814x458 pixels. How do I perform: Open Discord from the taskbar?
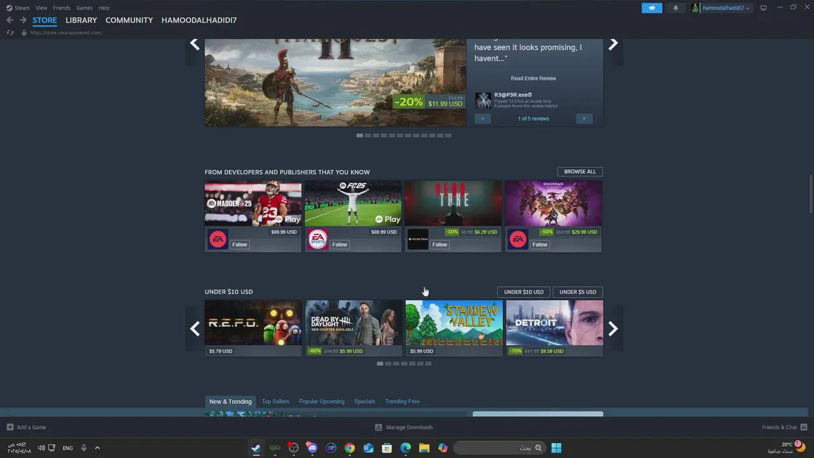312,448
